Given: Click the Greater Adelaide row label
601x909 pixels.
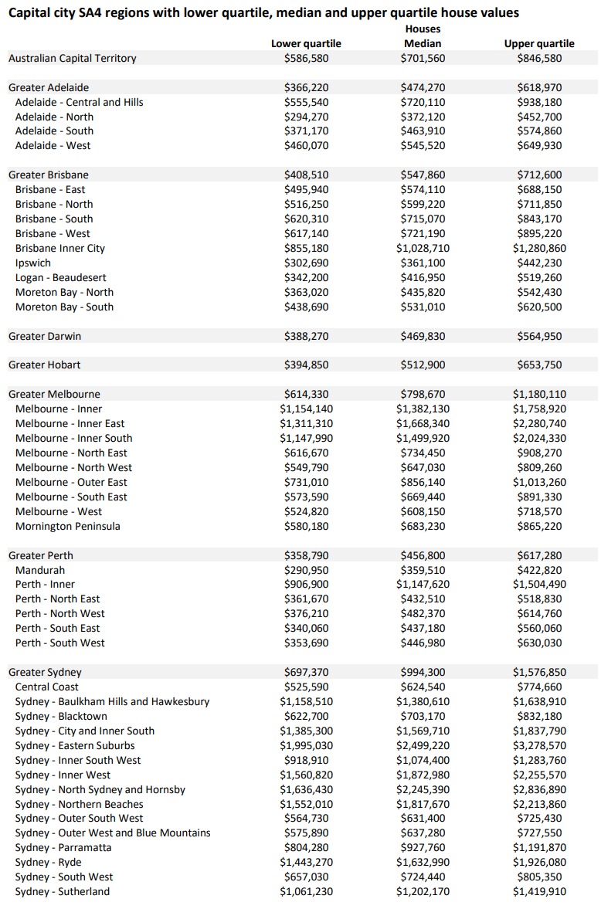Looking at the screenshot, I should pyautogui.click(x=49, y=87).
